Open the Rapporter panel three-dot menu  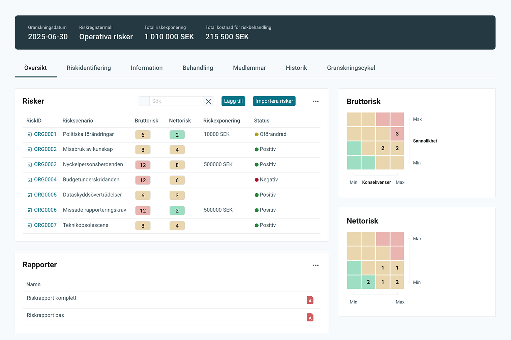click(x=315, y=265)
